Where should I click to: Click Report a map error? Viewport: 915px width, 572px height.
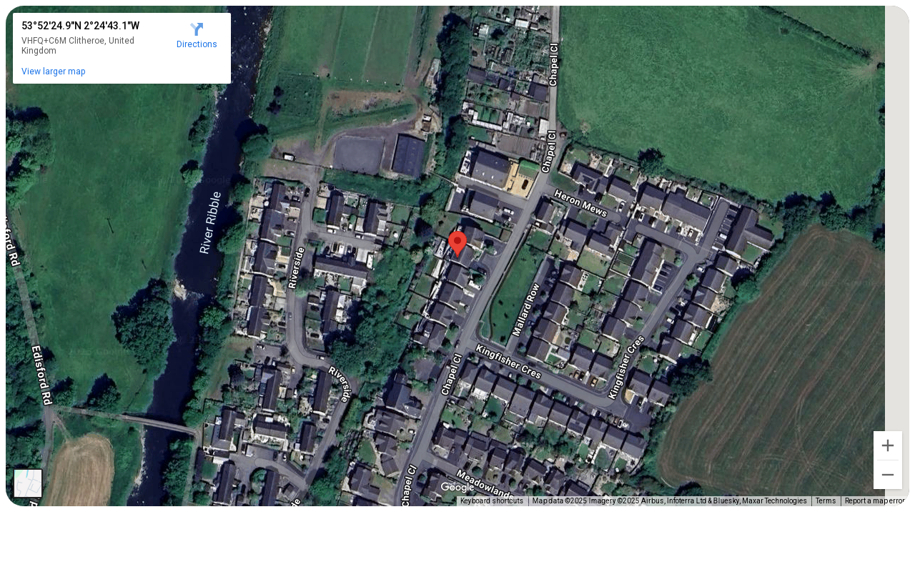875,501
